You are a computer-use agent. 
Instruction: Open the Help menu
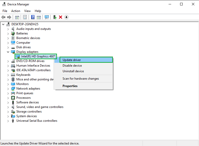(x=38, y=11)
